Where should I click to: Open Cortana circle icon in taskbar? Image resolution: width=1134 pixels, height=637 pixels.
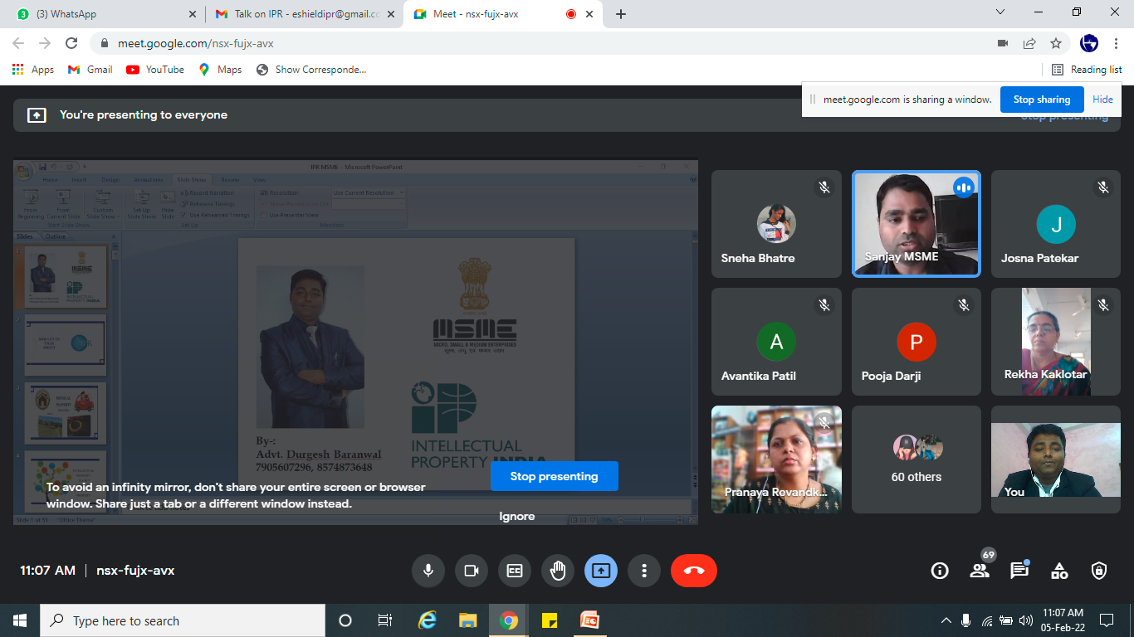click(345, 620)
